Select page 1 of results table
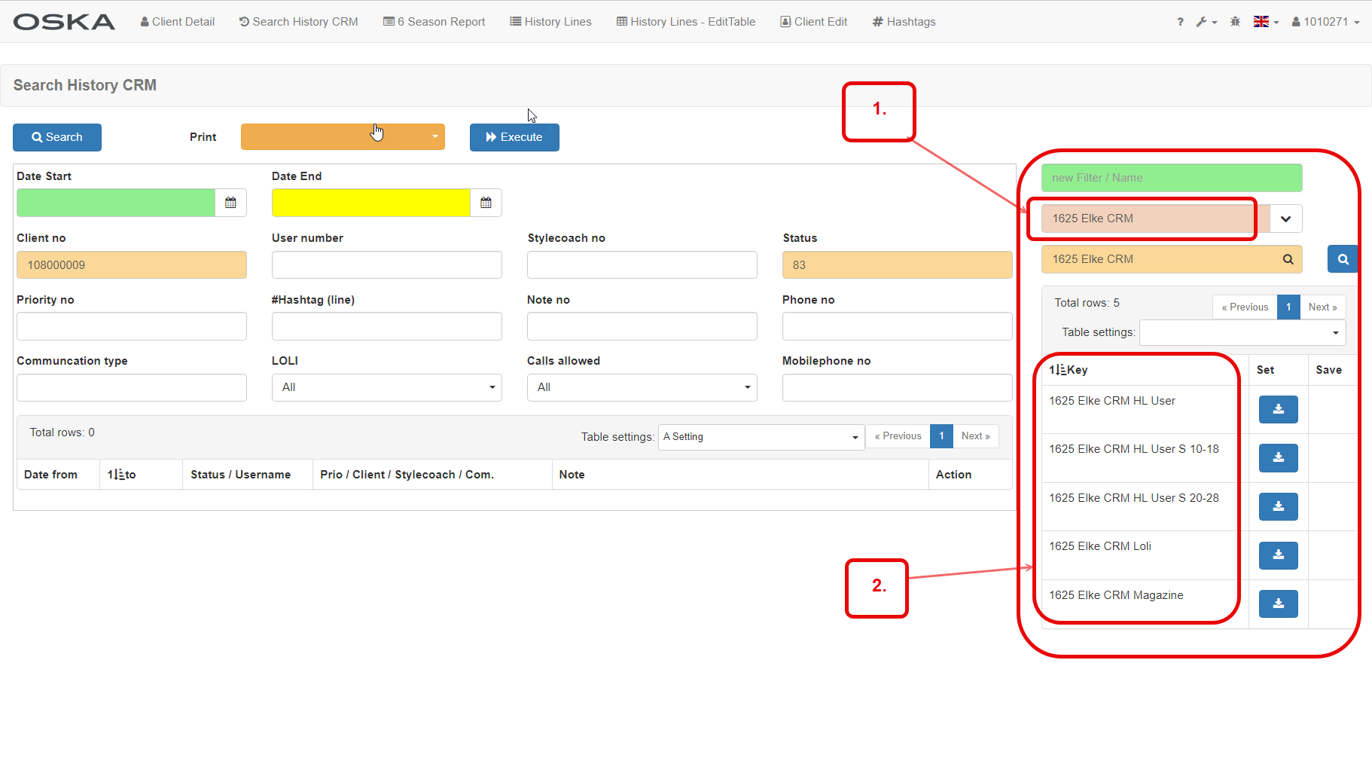Screen dimensions: 1372x764 click(941, 436)
